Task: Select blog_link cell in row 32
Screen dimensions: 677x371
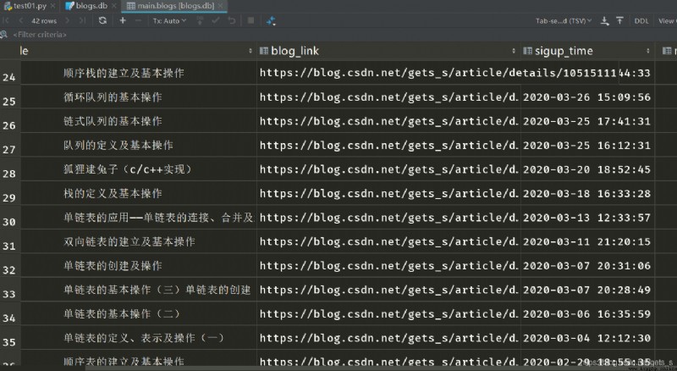Action: (x=388, y=265)
